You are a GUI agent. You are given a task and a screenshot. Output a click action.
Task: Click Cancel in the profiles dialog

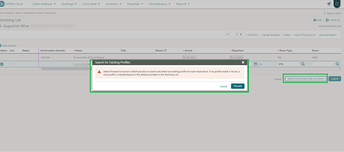(x=224, y=86)
